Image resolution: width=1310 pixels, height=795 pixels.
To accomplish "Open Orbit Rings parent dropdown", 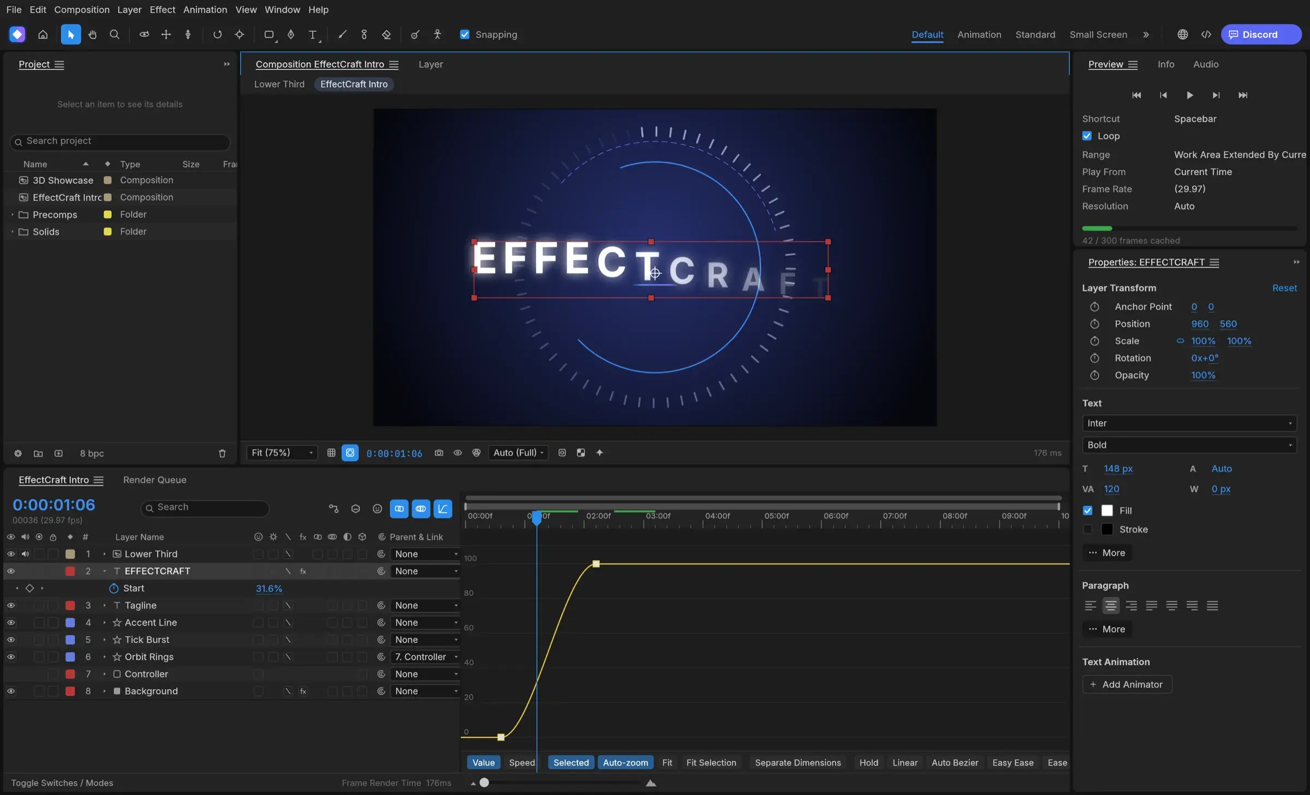I will 425,657.
